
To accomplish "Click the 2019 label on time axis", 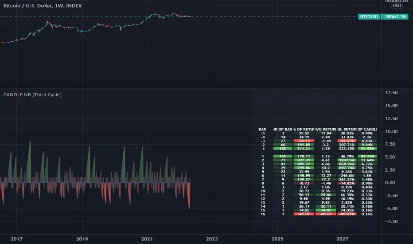I will point(82,239).
